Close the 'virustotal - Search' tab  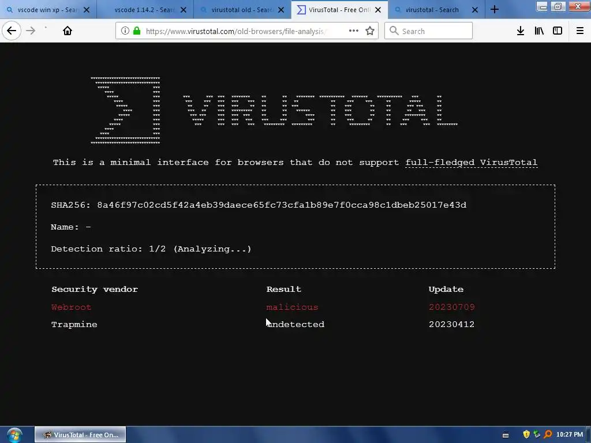click(475, 10)
